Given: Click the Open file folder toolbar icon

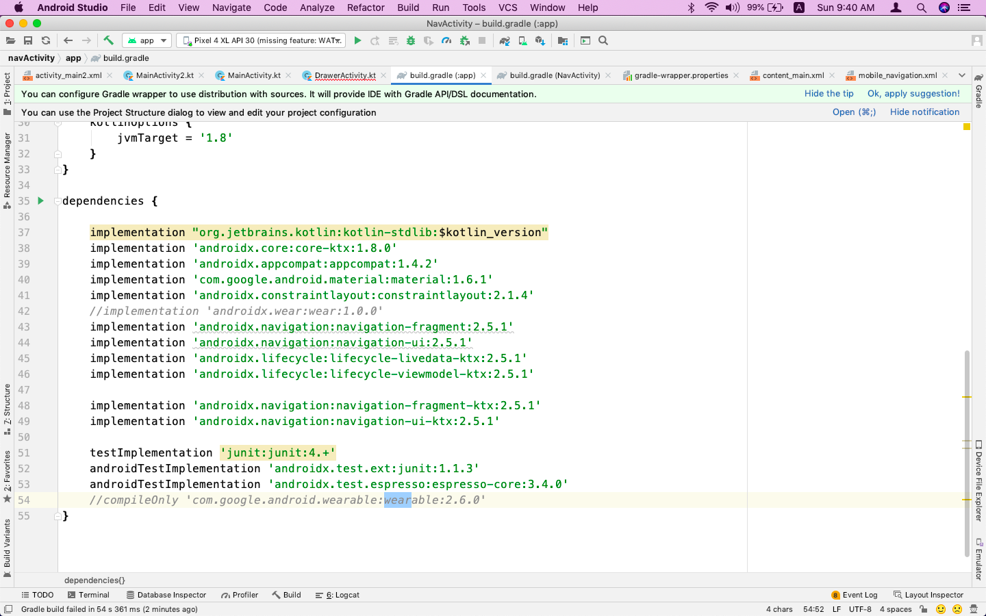Looking at the screenshot, I should pos(10,41).
